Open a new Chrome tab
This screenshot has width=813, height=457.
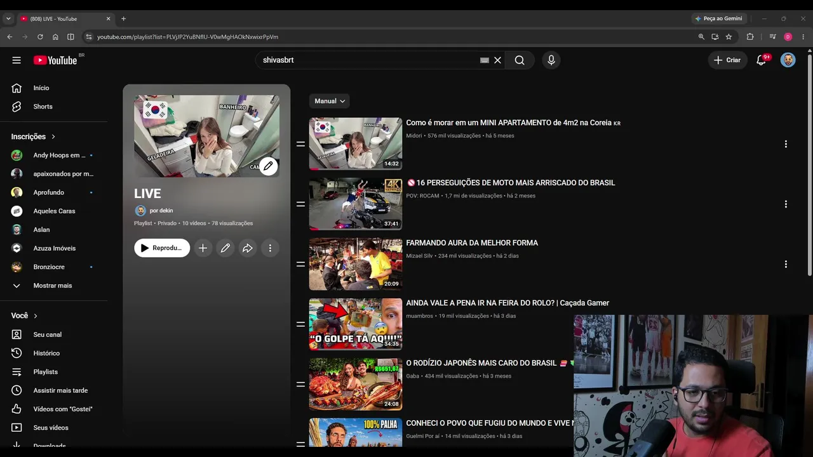pyautogui.click(x=123, y=19)
